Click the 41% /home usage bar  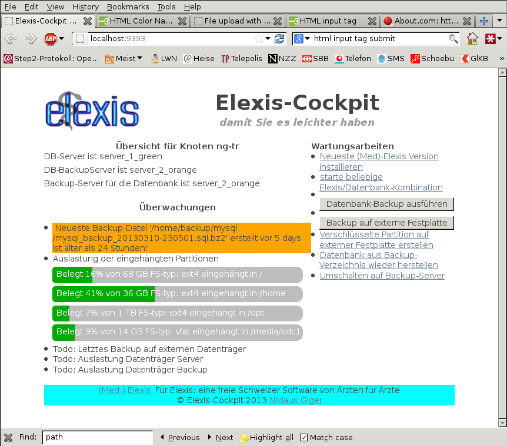click(178, 294)
